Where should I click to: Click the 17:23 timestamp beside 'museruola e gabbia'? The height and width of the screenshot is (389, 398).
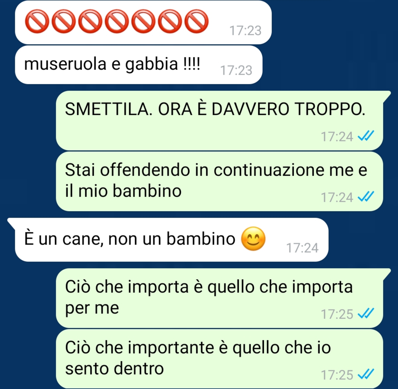236,70
